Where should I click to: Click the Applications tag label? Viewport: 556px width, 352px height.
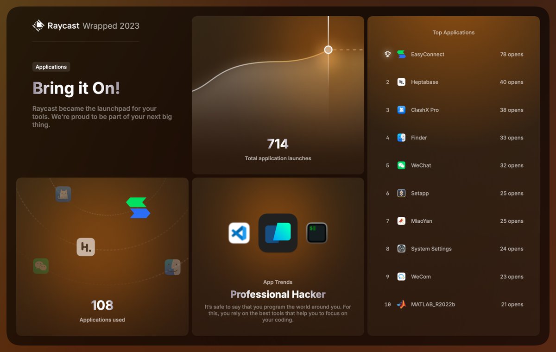coord(51,67)
